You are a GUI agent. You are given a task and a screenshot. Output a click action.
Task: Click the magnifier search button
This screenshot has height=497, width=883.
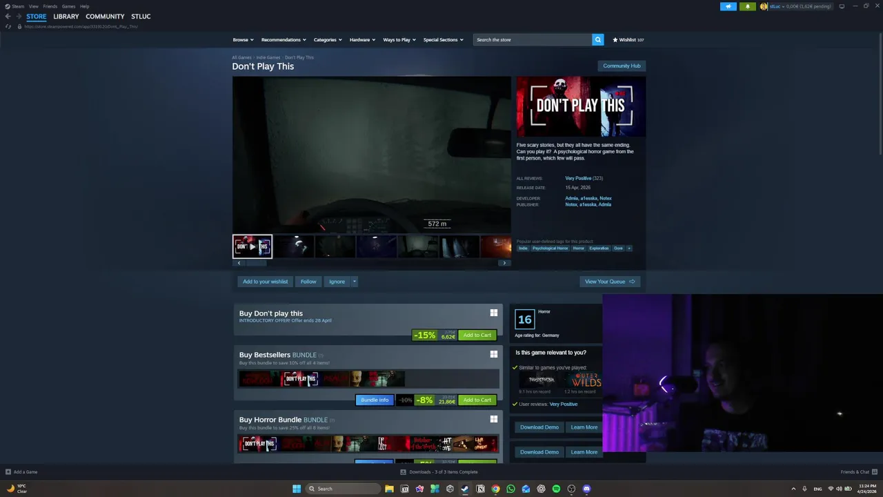pyautogui.click(x=598, y=39)
